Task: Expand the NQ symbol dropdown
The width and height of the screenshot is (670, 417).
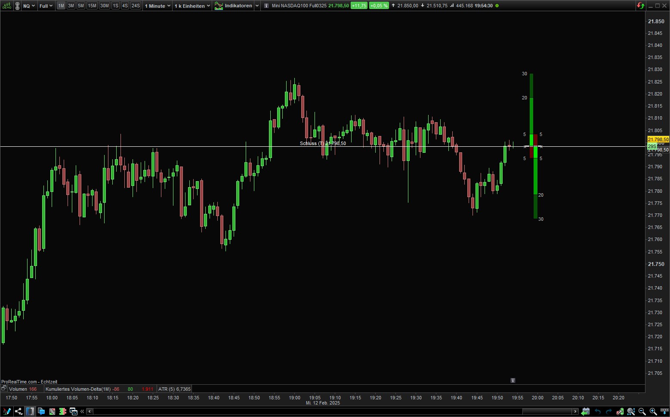Action: click(x=29, y=6)
